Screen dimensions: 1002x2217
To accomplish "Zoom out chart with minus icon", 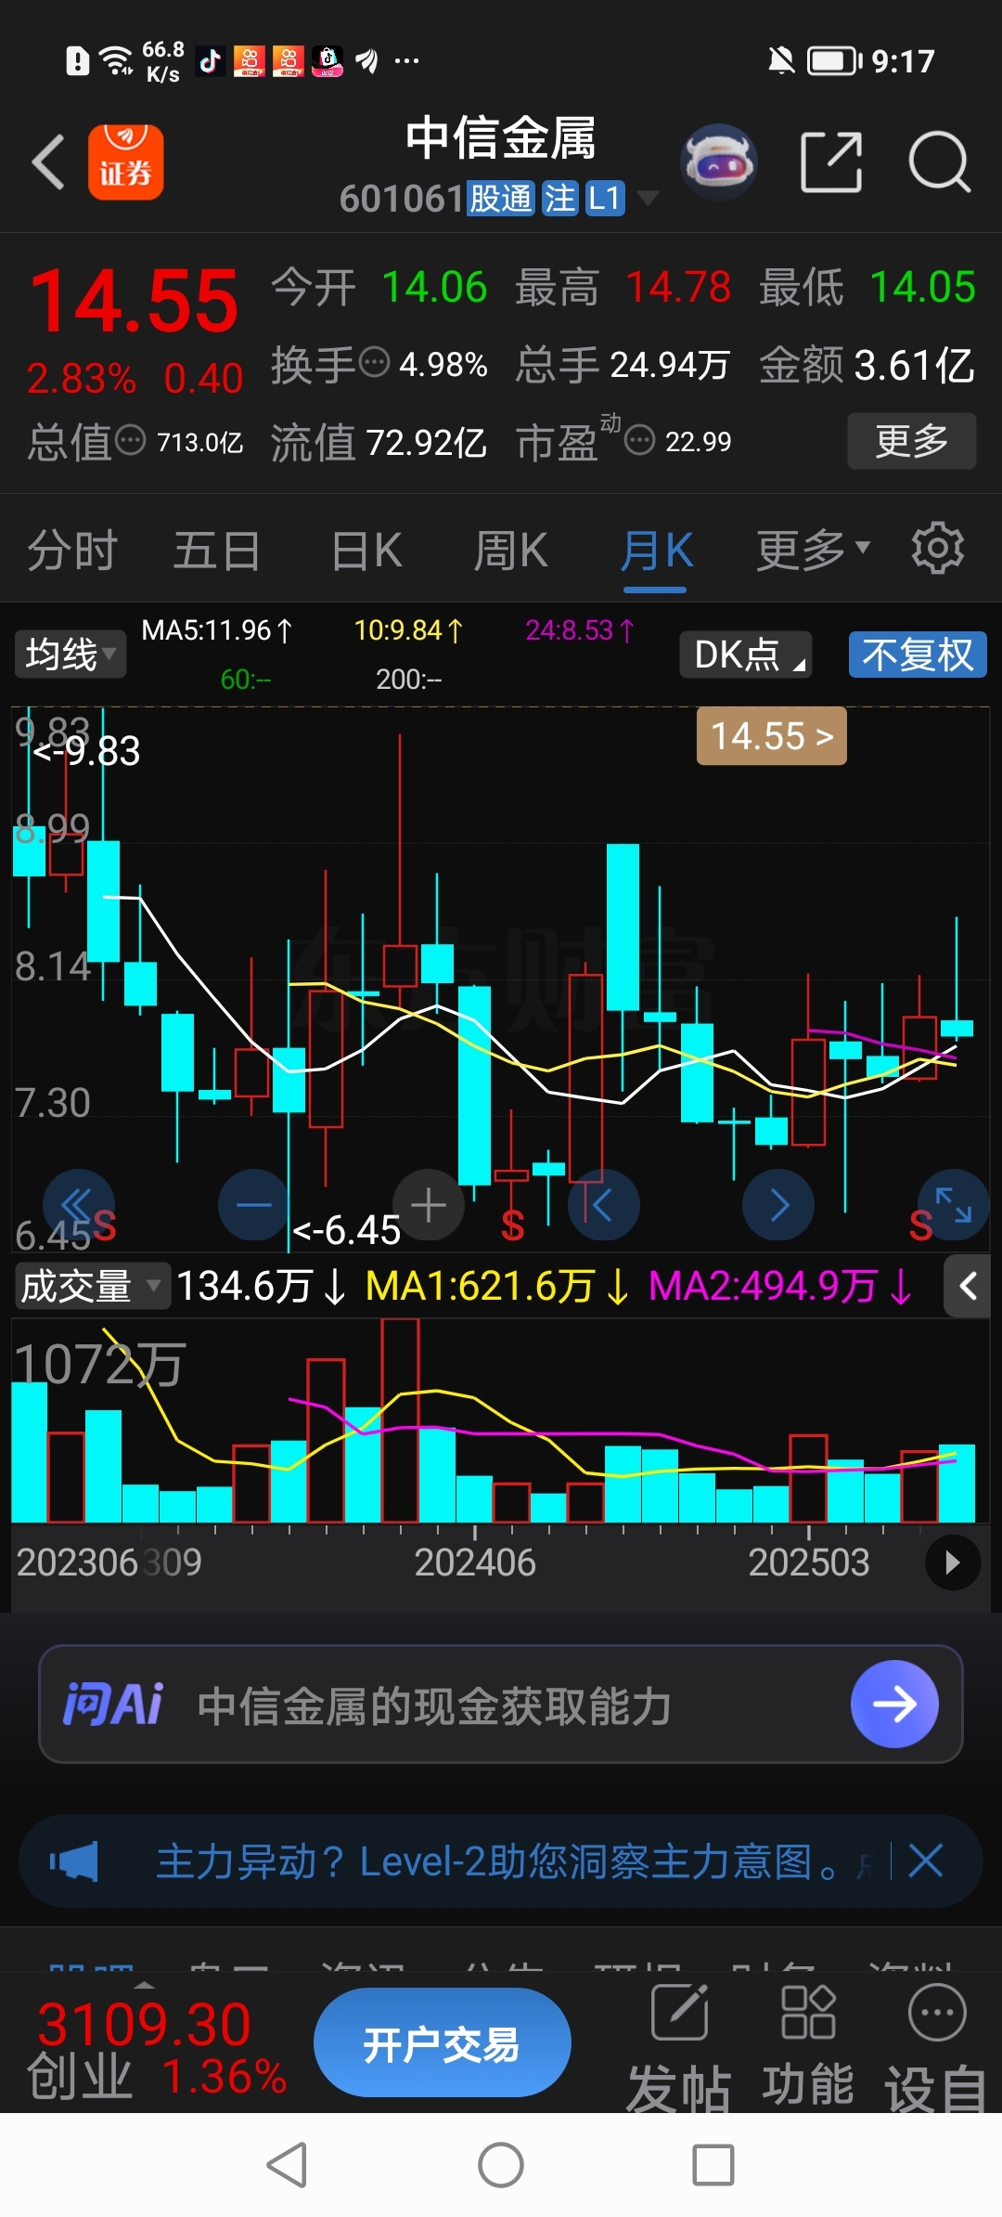I will 253,1205.
